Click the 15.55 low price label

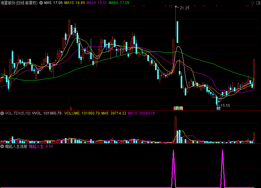point(225,106)
